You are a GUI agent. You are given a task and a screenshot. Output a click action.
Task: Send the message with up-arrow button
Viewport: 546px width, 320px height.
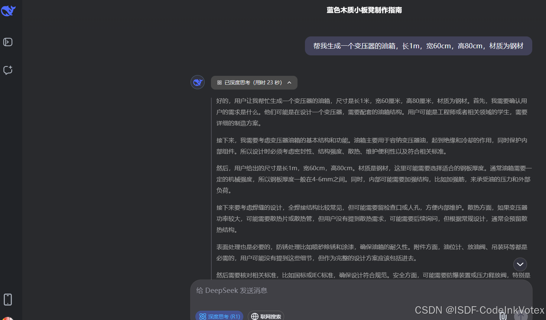(x=521, y=316)
